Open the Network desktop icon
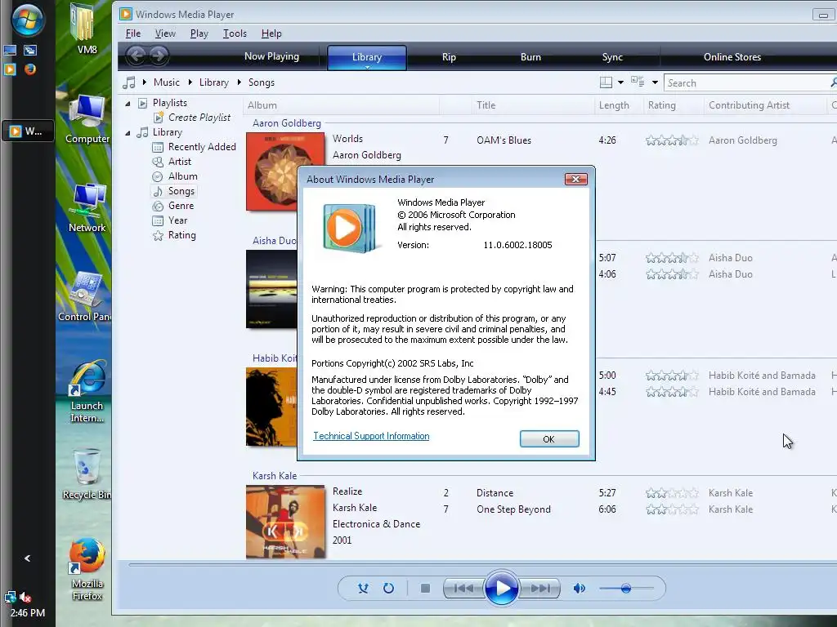837x627 pixels. (87, 208)
